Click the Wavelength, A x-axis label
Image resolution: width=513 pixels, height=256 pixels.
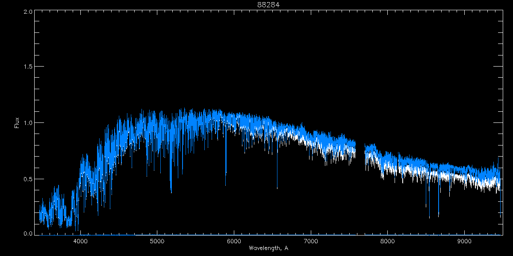point(268,248)
